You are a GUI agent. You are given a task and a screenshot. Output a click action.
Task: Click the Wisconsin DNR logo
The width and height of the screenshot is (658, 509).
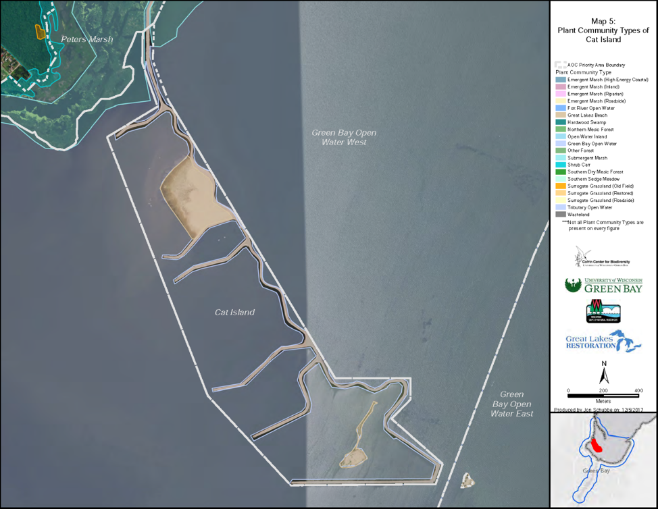(x=603, y=311)
